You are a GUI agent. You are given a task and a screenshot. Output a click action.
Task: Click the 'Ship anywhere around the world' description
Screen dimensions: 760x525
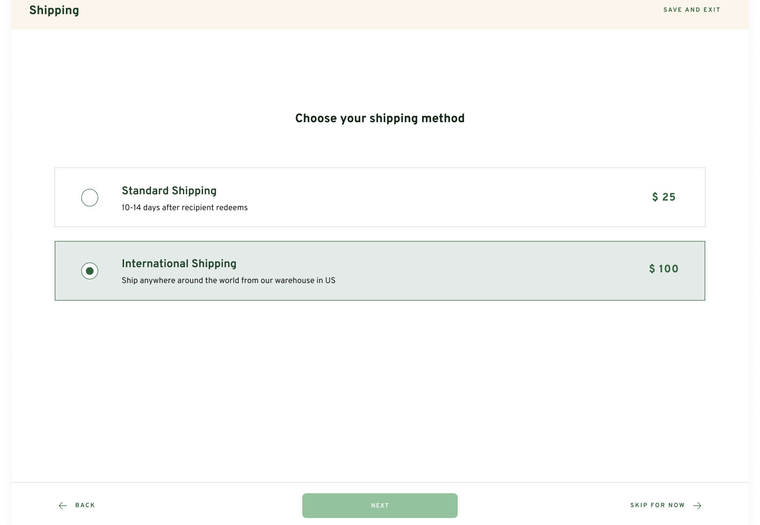click(228, 281)
